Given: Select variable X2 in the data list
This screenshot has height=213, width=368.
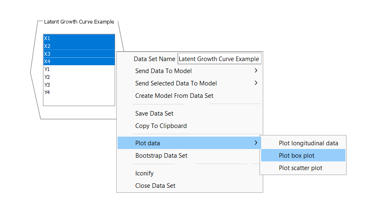Looking at the screenshot, I should pos(78,46).
